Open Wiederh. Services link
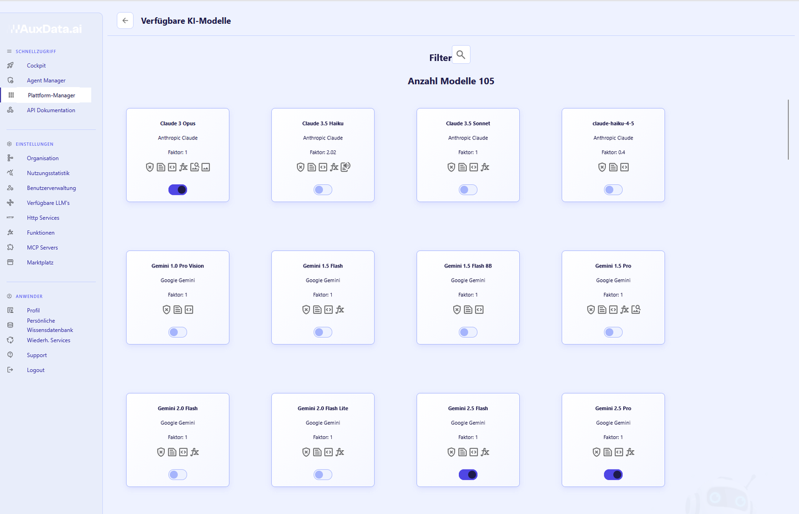 tap(49, 340)
